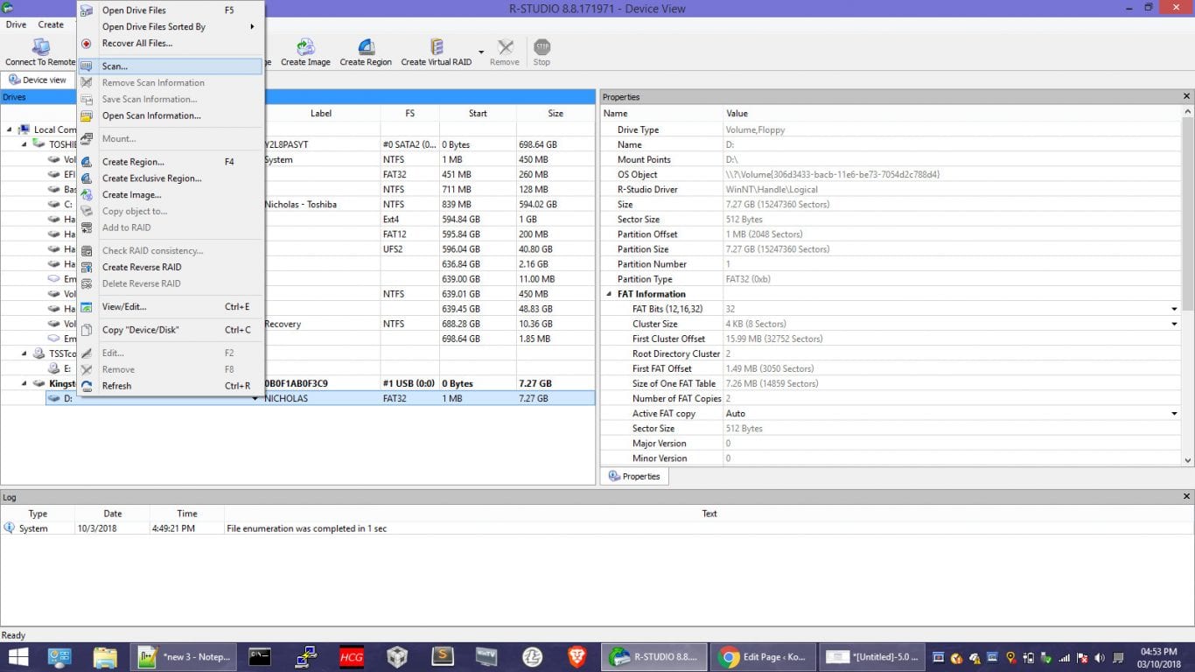Open the FAT Bits dropdown
The height and width of the screenshot is (672, 1195).
(1174, 309)
